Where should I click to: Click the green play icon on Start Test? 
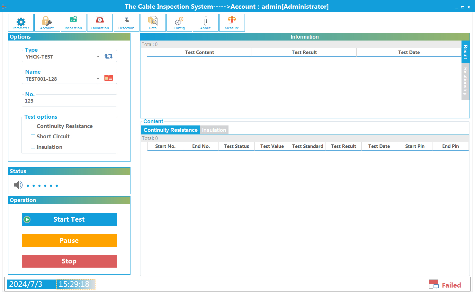[x=27, y=219]
